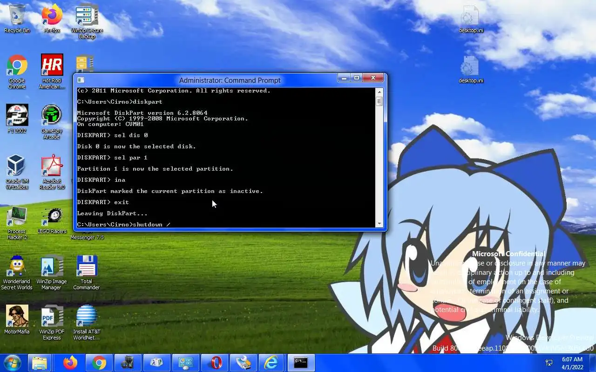Click 'Disk 0 is now the selected disk.'
This screenshot has width=596, height=372.
click(x=136, y=146)
